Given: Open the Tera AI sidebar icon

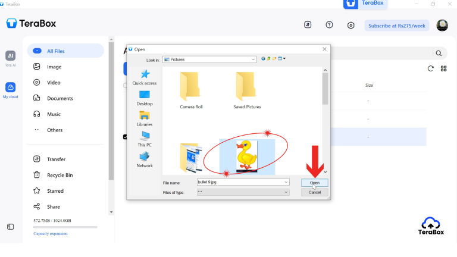Looking at the screenshot, I should click(10, 56).
